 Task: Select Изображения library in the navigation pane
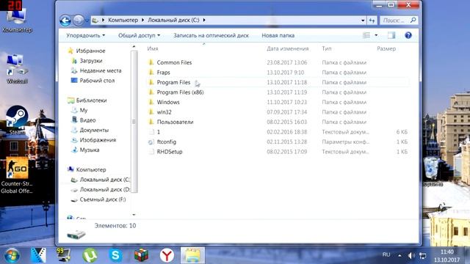coord(98,140)
